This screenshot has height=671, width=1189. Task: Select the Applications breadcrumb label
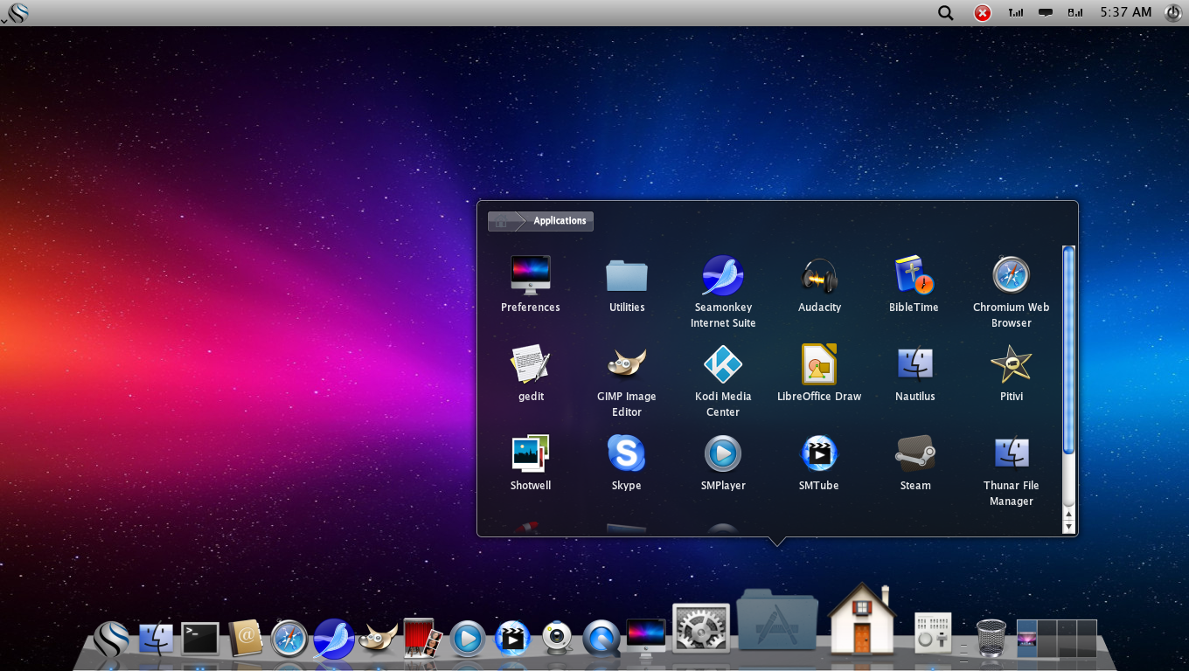[560, 221]
